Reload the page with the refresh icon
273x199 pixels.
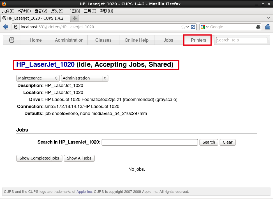193,27
